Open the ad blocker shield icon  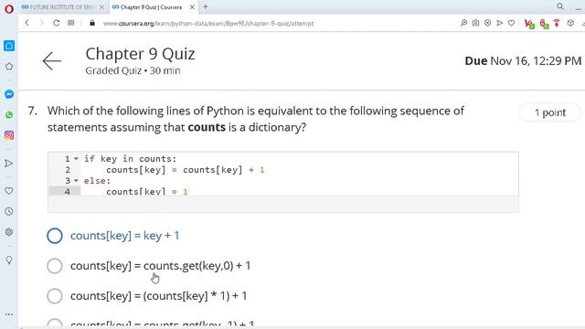point(487,23)
